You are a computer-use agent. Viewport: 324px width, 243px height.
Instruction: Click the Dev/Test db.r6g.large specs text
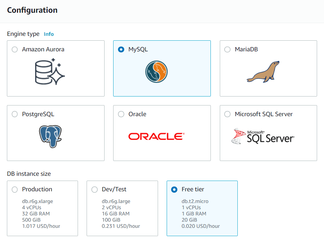click(116, 201)
